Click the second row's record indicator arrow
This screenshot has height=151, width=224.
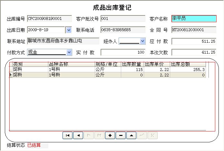click(x=10, y=75)
